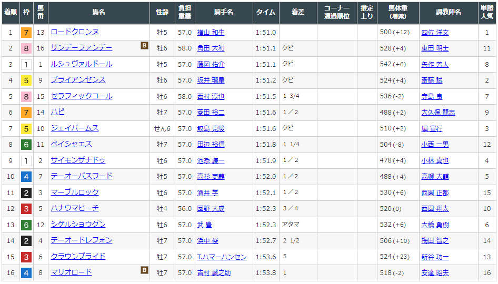Click the 単勝人気 column header
The width and height of the screenshot is (498, 284).
pos(487,12)
